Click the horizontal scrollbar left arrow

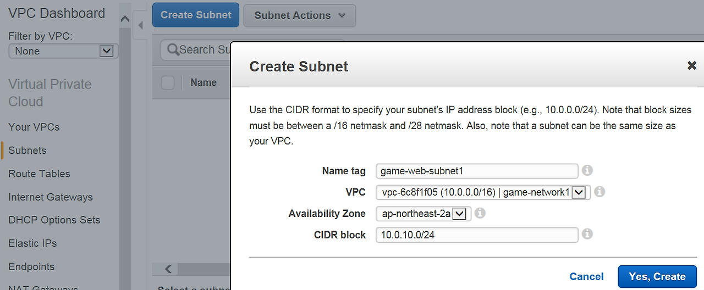coord(168,269)
